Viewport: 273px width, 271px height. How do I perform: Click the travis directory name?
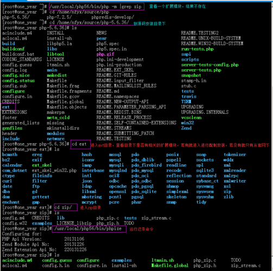tap(189, 96)
